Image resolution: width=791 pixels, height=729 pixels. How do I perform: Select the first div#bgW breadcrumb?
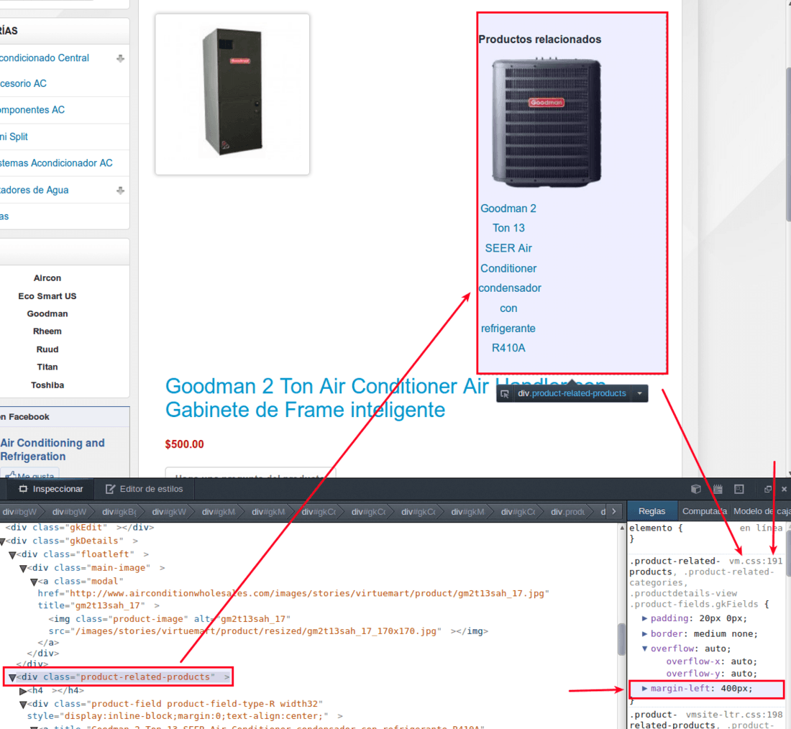(19, 512)
